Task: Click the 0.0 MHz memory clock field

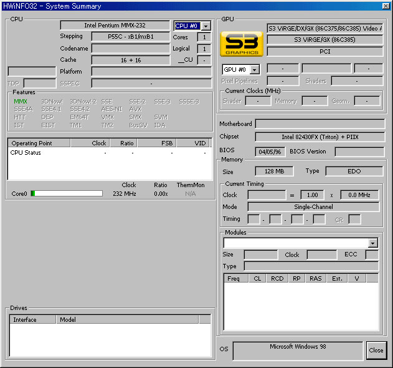Action: click(359, 195)
